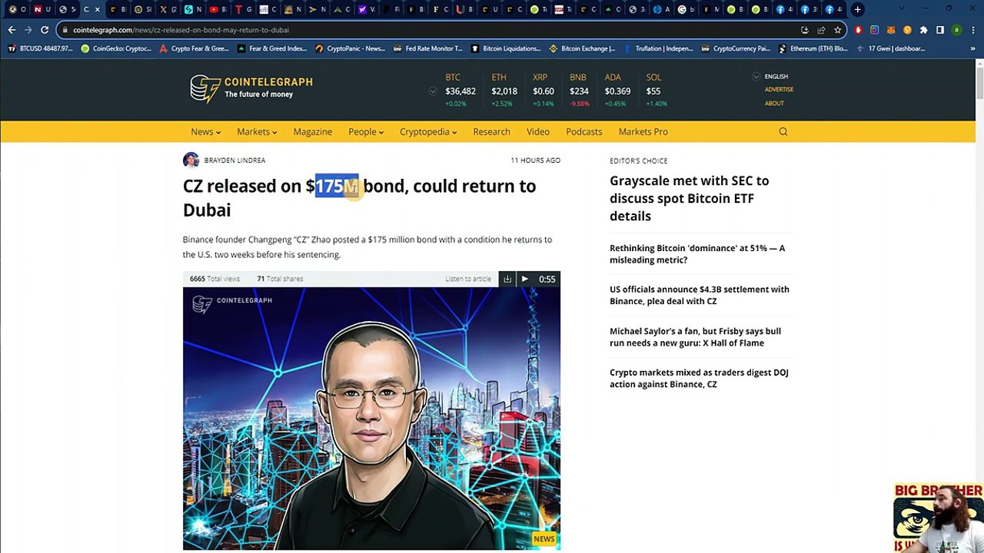Click Brayden Lindrea's avatar image
Image resolution: width=984 pixels, height=553 pixels.
pos(191,160)
